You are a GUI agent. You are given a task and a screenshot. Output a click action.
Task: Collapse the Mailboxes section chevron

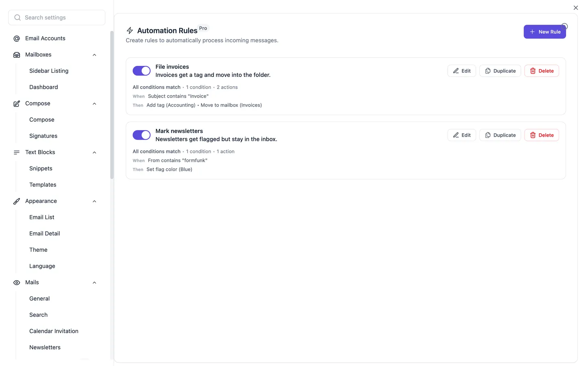tap(94, 55)
